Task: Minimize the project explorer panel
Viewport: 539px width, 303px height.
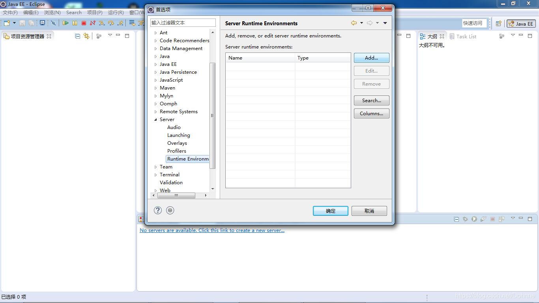Action: coord(118,36)
